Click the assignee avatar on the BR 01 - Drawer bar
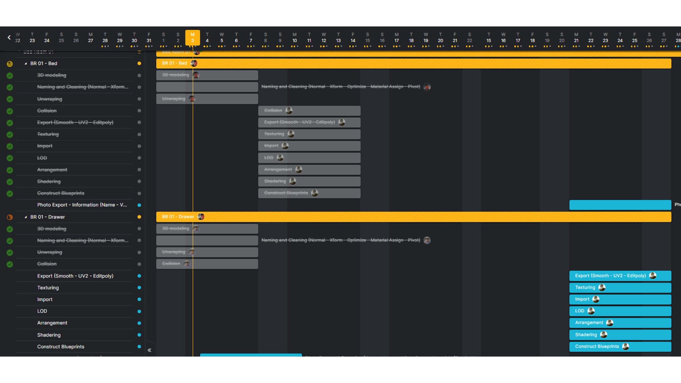The width and height of the screenshot is (681, 383). [x=201, y=217]
